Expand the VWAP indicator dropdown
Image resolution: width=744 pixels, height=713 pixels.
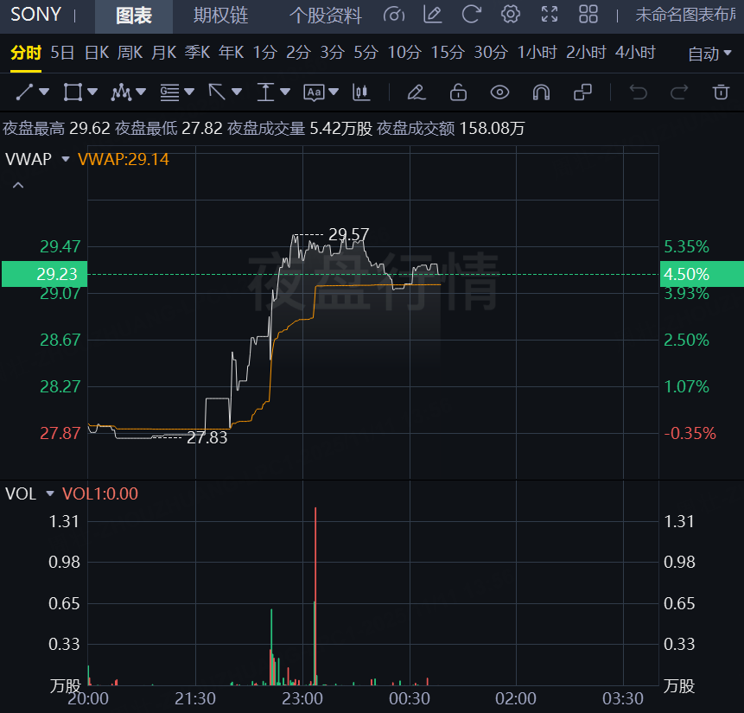(65, 159)
